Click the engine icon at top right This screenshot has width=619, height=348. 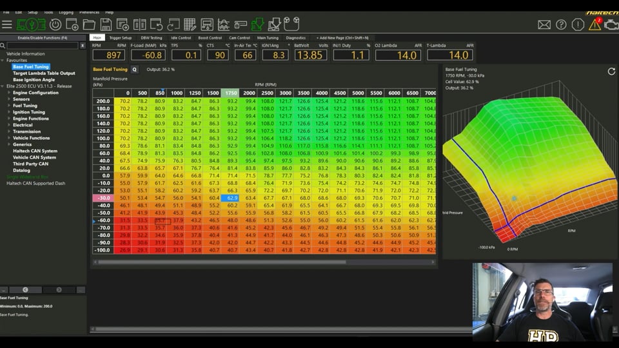pos(611,25)
